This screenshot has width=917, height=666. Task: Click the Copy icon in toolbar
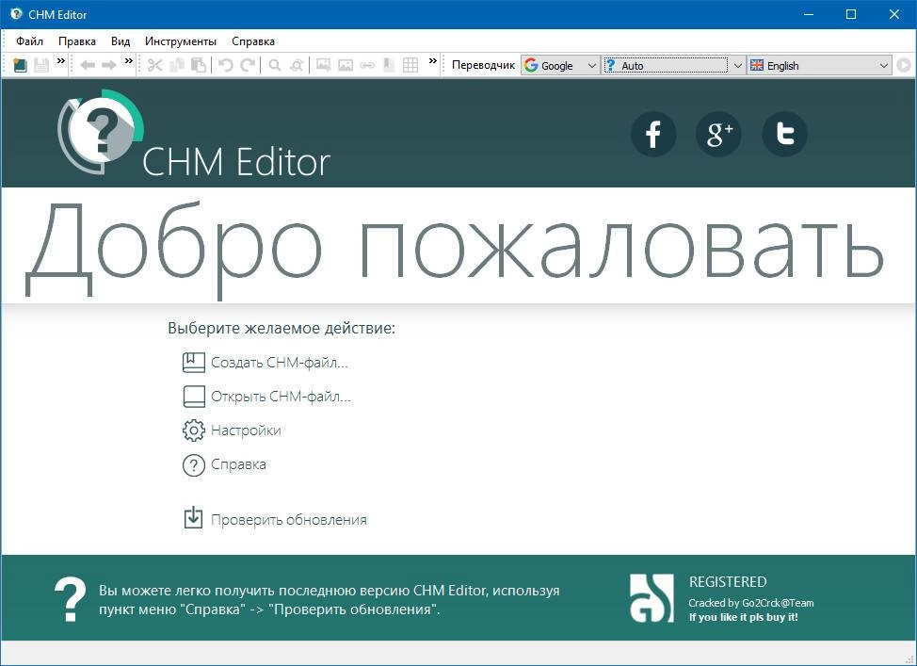(x=177, y=65)
